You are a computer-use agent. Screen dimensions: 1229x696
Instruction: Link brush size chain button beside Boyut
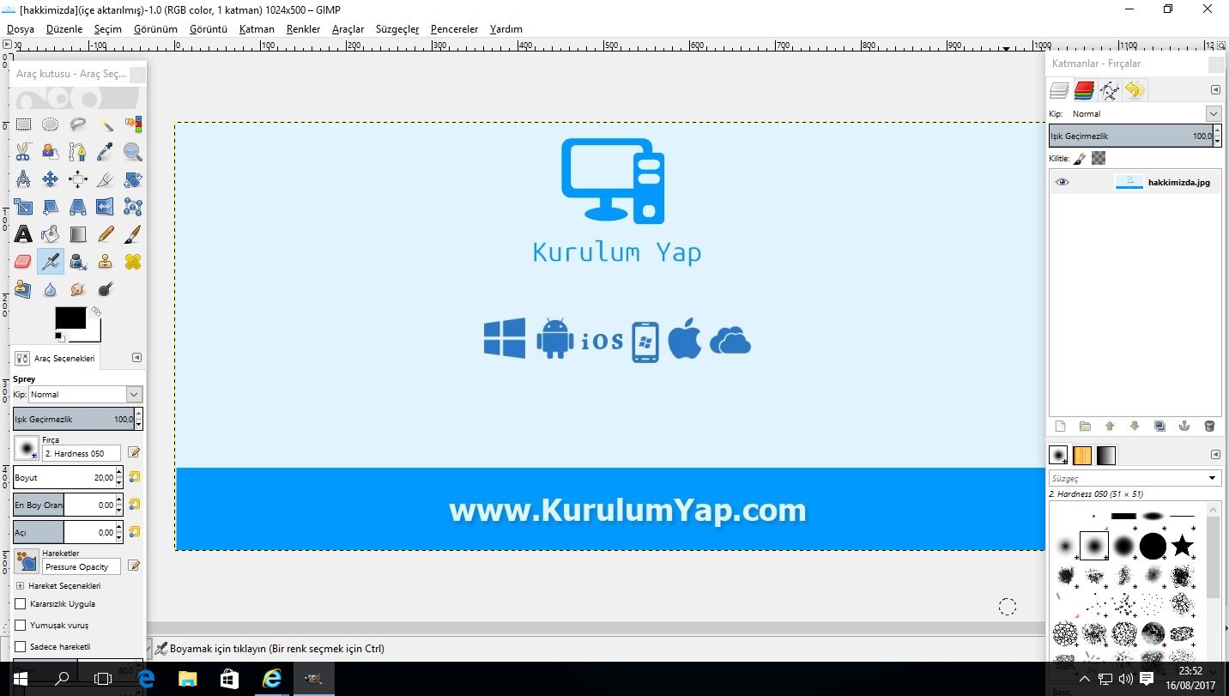pos(134,477)
